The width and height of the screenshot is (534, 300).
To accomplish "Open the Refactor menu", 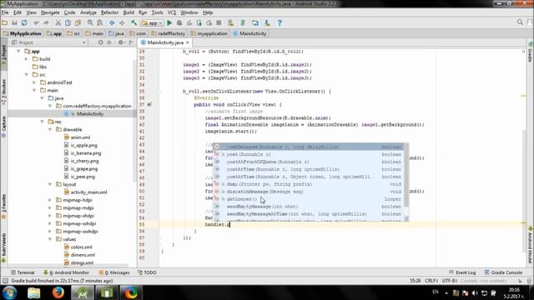I will (x=109, y=12).
